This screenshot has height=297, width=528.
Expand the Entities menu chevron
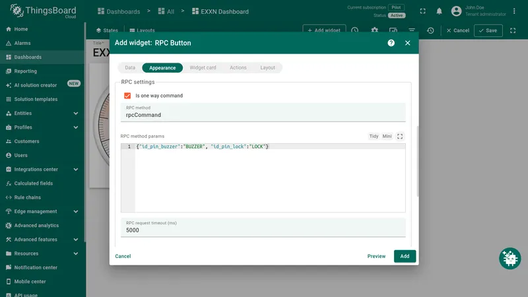[x=76, y=114]
